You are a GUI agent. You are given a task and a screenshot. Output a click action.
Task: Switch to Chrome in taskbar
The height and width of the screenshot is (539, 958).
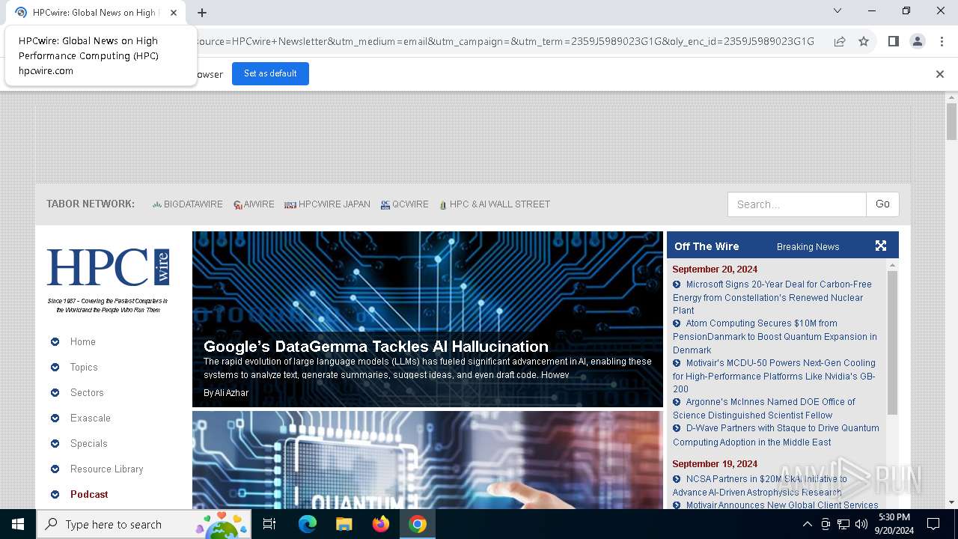pyautogui.click(x=418, y=524)
